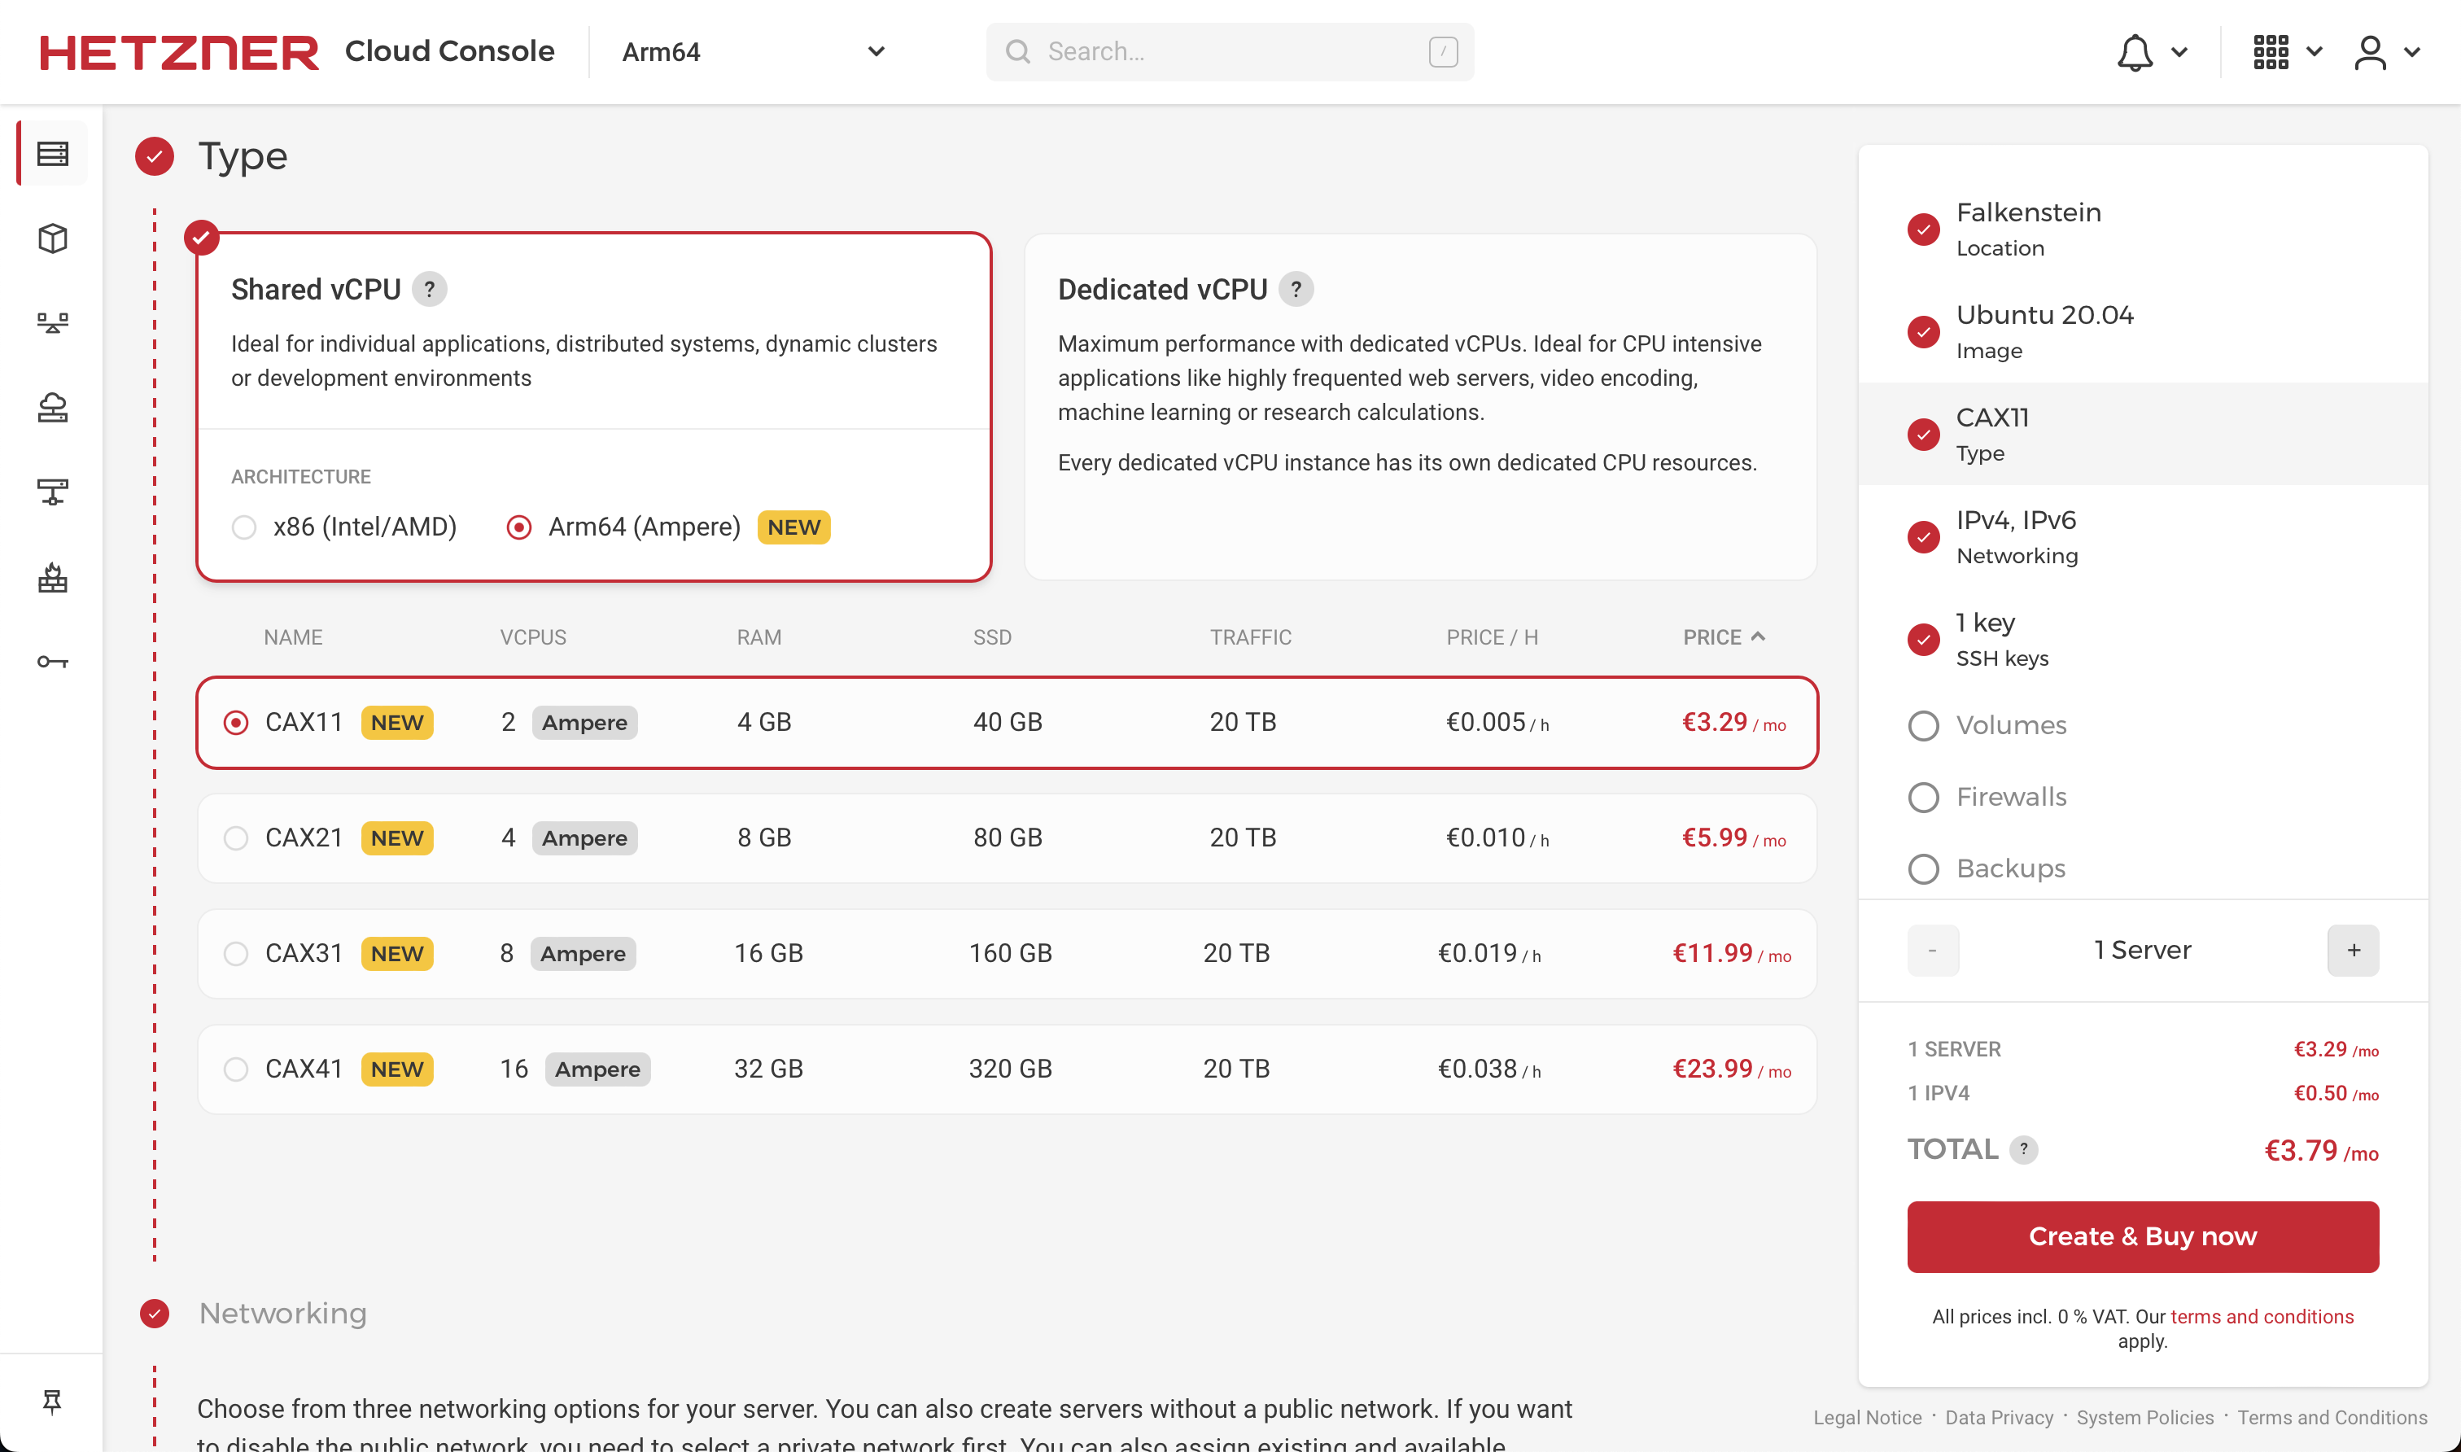Jump to Firewalls step in summary

2010,798
